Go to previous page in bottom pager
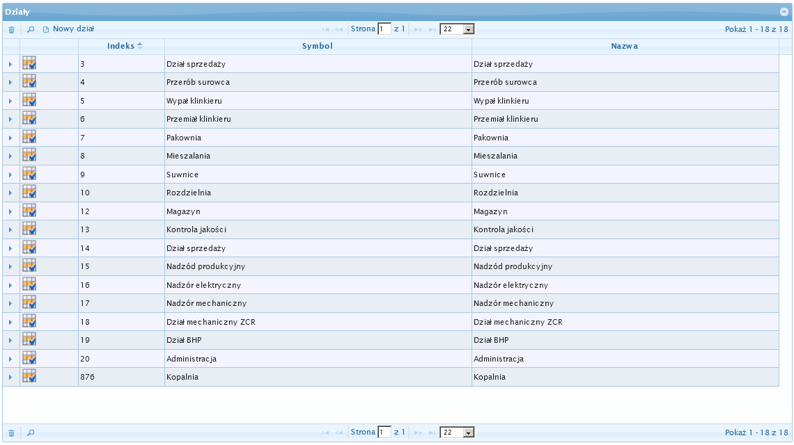 click(339, 433)
